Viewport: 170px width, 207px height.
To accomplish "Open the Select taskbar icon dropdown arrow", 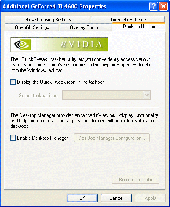I will click(x=146, y=95).
